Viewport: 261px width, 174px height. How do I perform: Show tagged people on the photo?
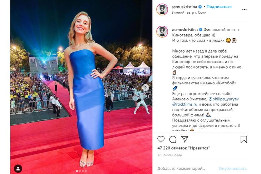tap(18, 169)
